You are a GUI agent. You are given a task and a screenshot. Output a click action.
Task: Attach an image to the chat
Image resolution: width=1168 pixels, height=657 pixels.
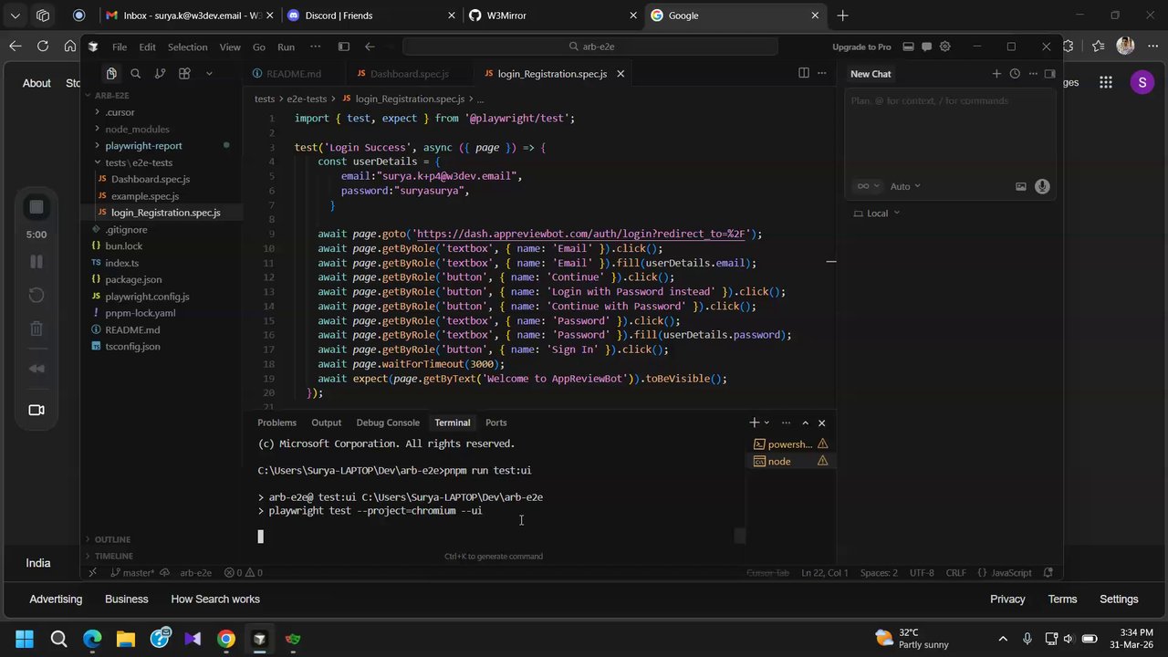(1020, 186)
